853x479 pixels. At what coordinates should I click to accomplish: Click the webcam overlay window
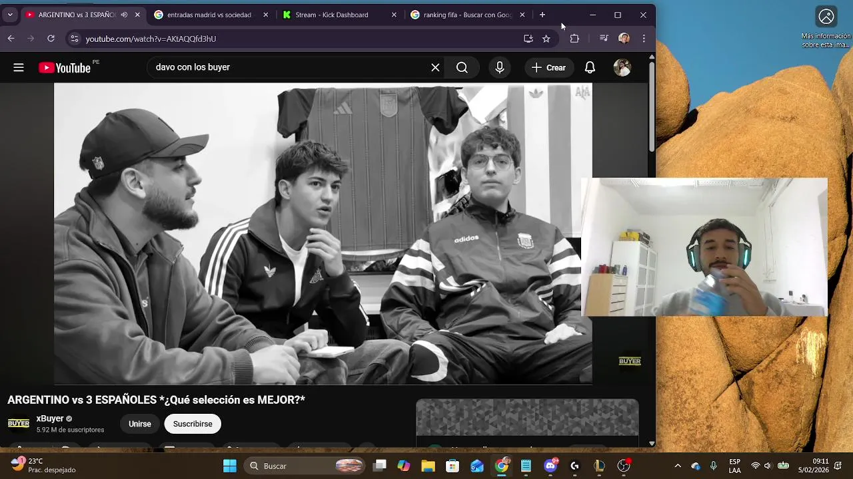[704, 247]
